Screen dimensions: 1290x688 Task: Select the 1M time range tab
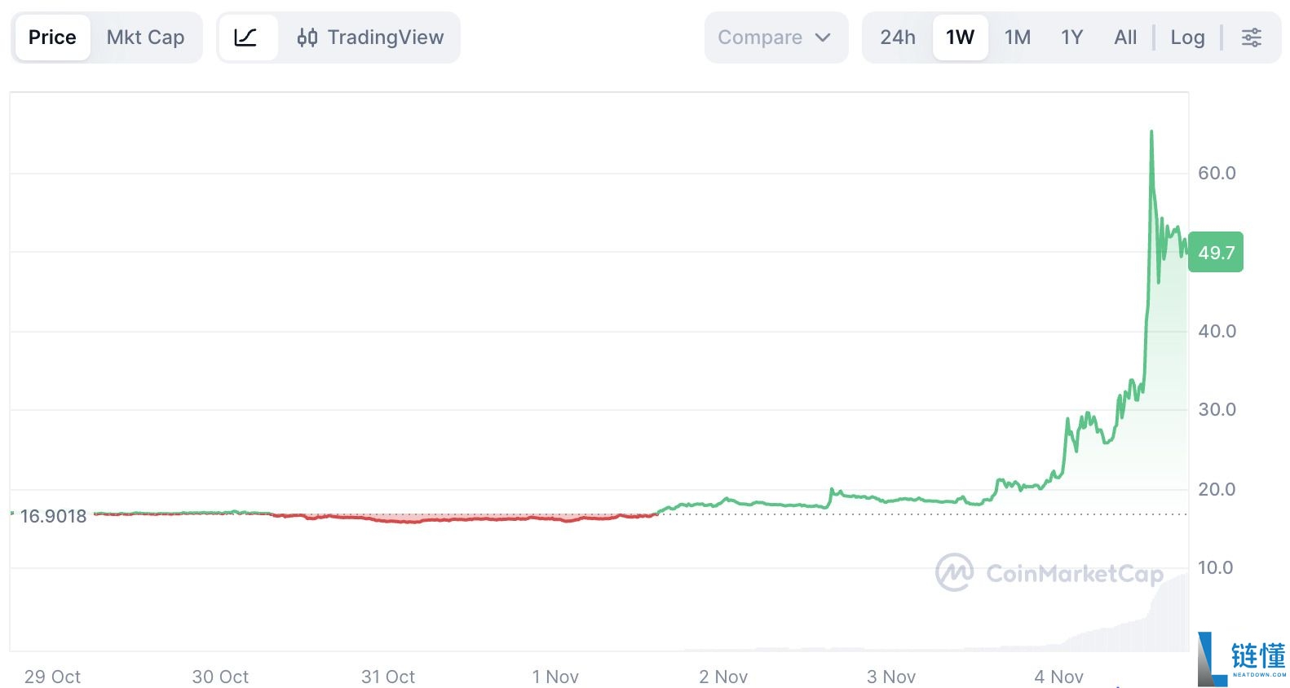(1018, 37)
